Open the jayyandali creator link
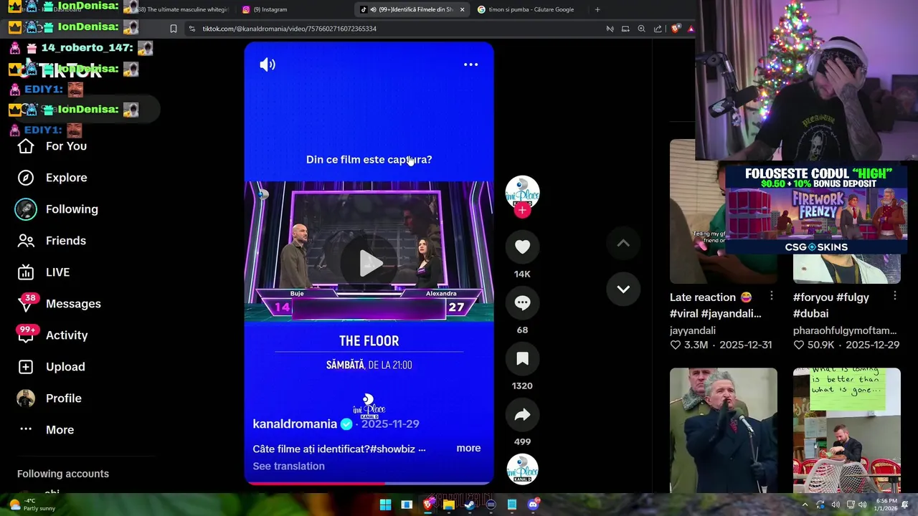The image size is (918, 516). coord(693,330)
